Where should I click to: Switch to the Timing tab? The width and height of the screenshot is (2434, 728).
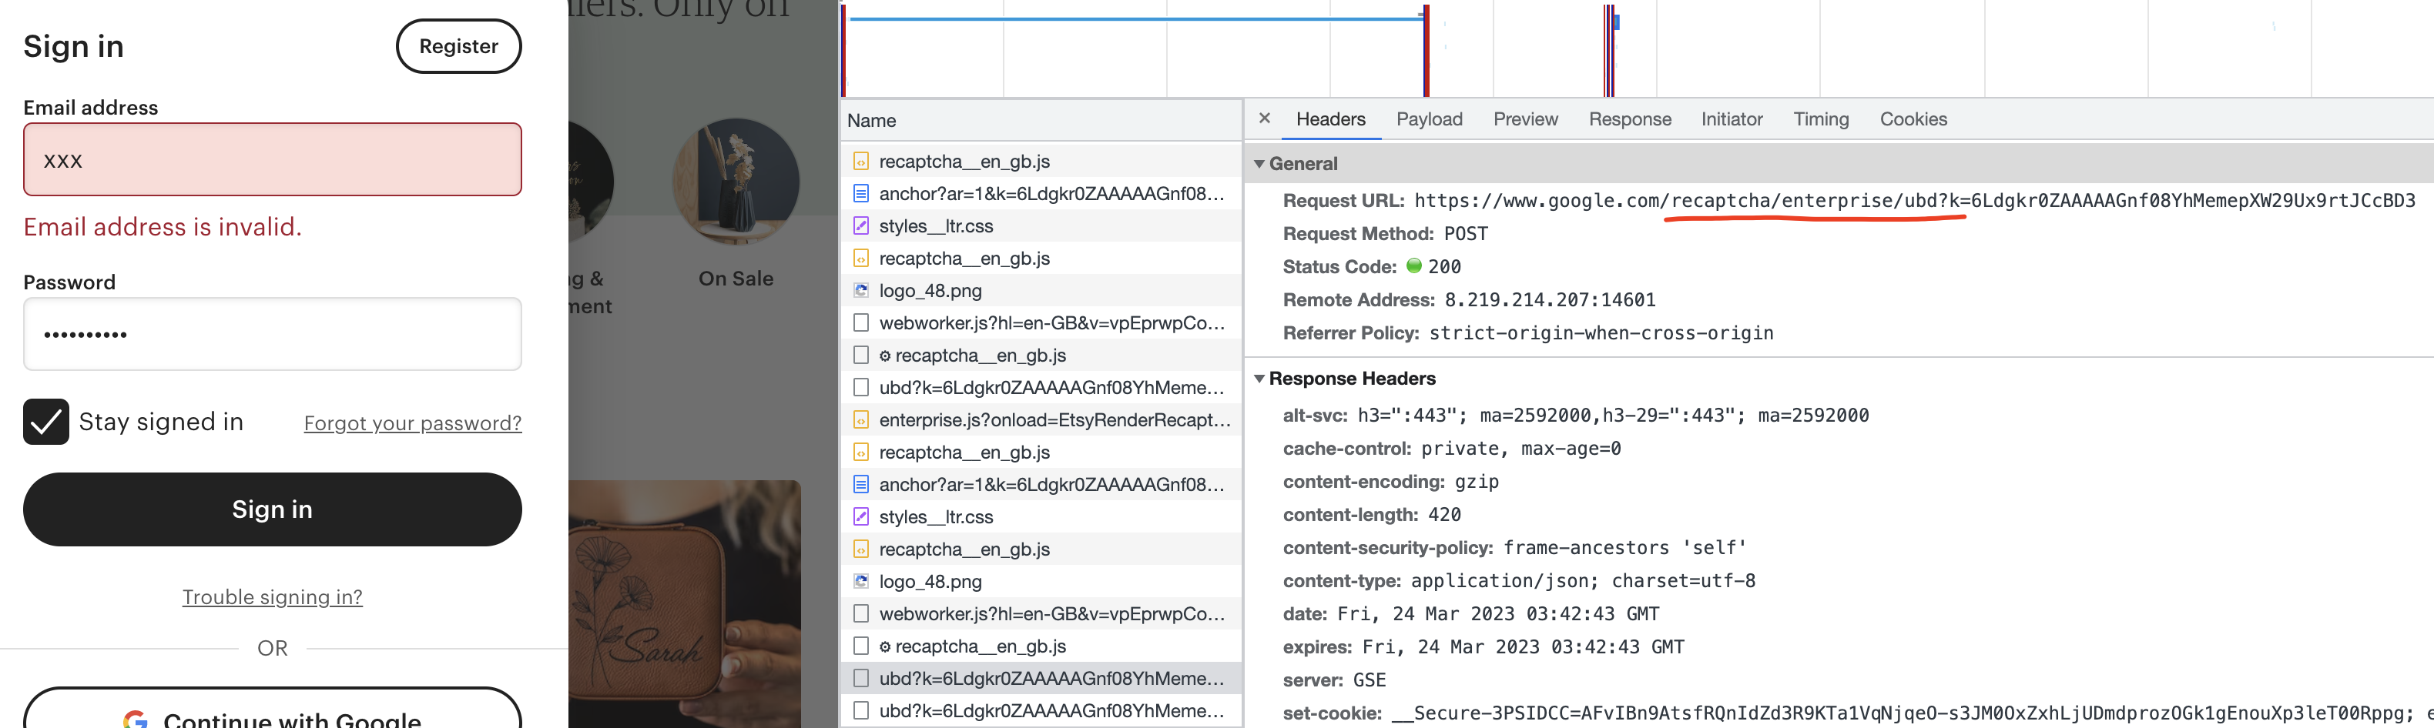1821,119
